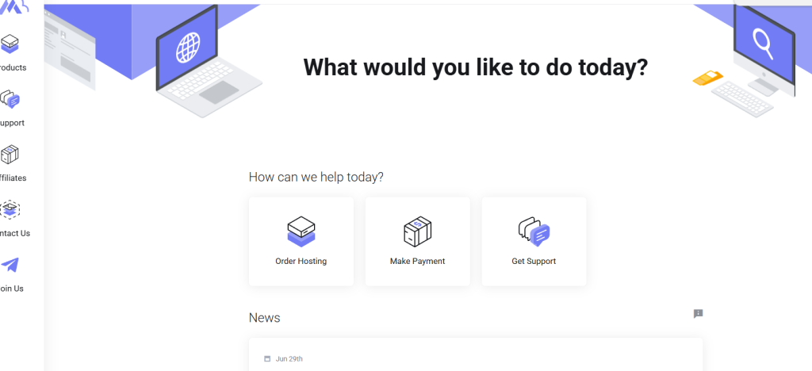Open the Jun 29th news entry
The width and height of the screenshot is (812, 371).
(x=476, y=355)
